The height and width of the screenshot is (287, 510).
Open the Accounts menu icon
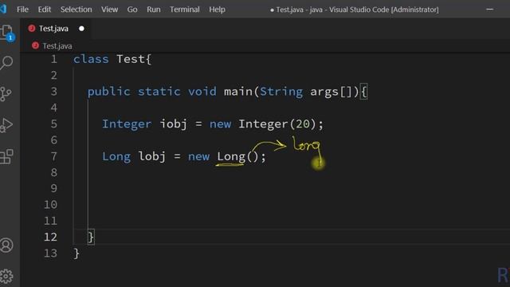[x=6, y=245]
